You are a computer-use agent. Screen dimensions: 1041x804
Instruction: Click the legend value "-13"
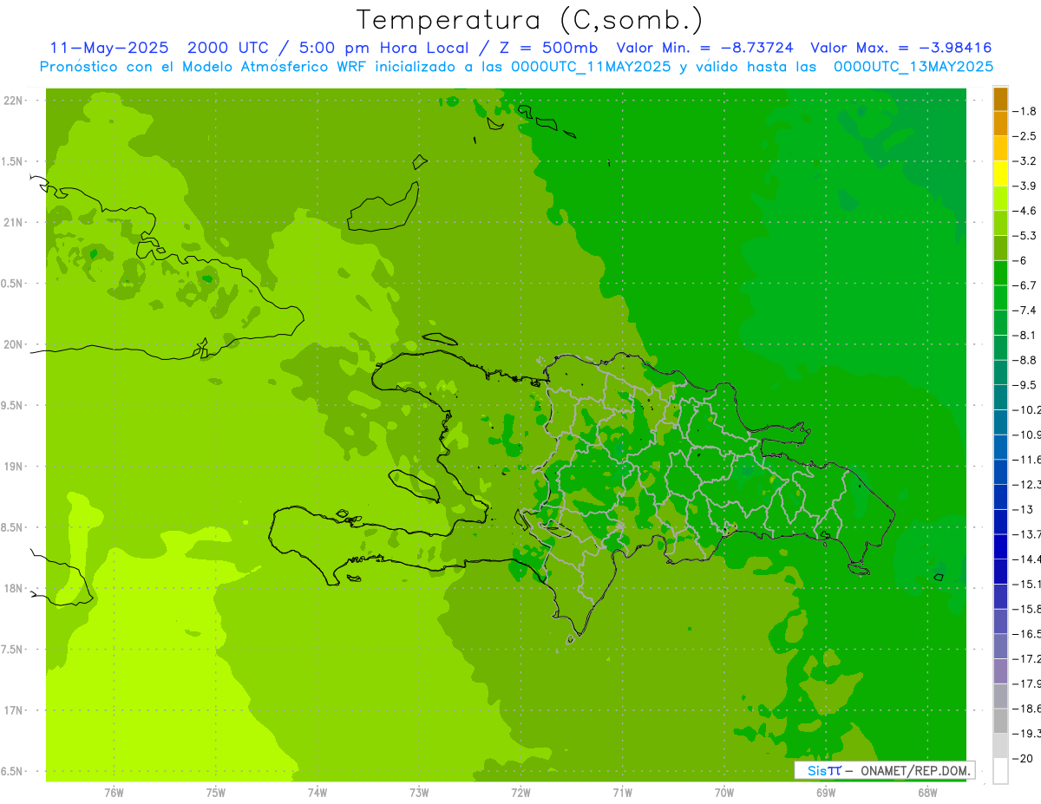(1023, 510)
